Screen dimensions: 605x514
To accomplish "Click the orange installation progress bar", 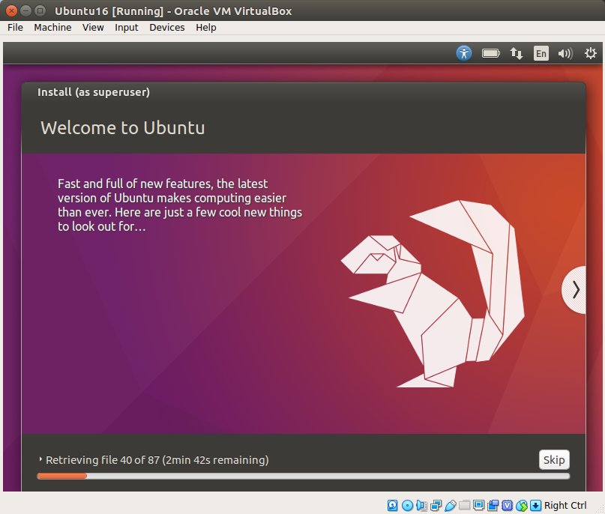I will point(304,477).
